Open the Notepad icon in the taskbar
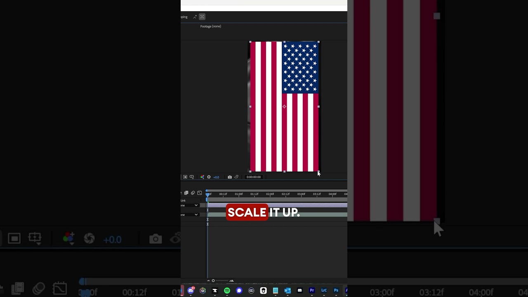528x297 pixels. (275, 291)
